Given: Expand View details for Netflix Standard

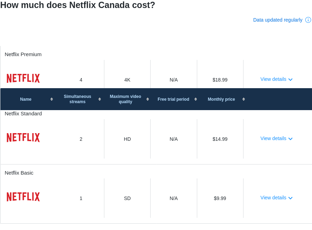Looking at the screenshot, I should [277, 138].
